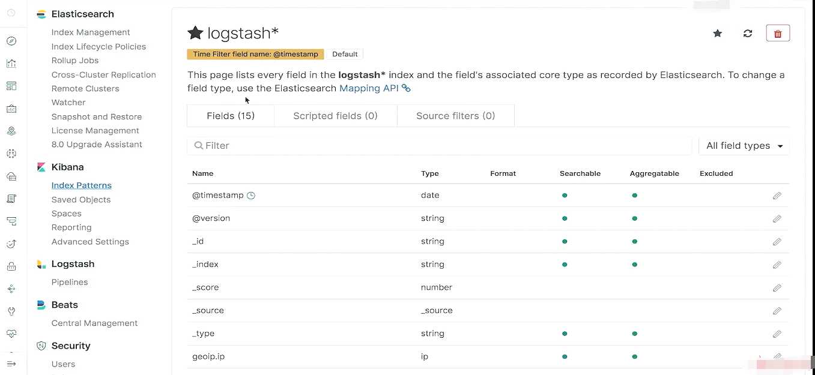Open the Graph sidebar icon
The image size is (815, 375).
click(11, 289)
